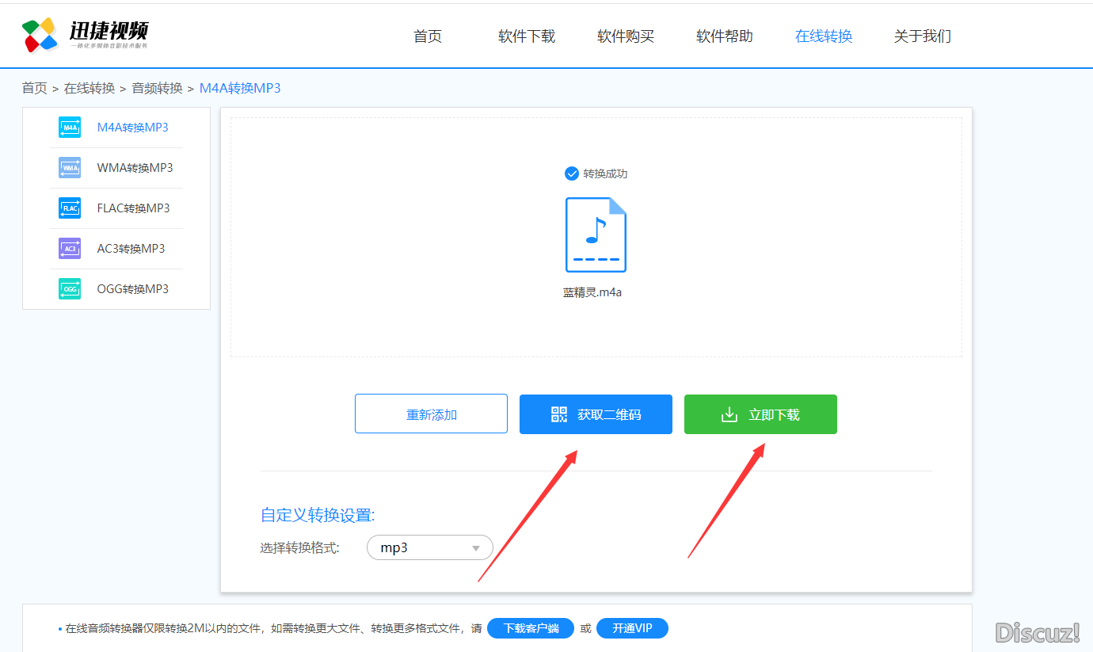Click 音频转换 in the breadcrumb
1093x652 pixels.
point(157,88)
